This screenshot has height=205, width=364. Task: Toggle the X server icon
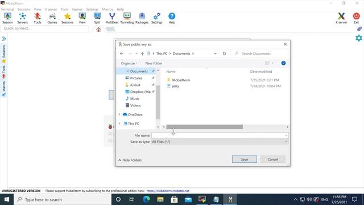tap(341, 18)
